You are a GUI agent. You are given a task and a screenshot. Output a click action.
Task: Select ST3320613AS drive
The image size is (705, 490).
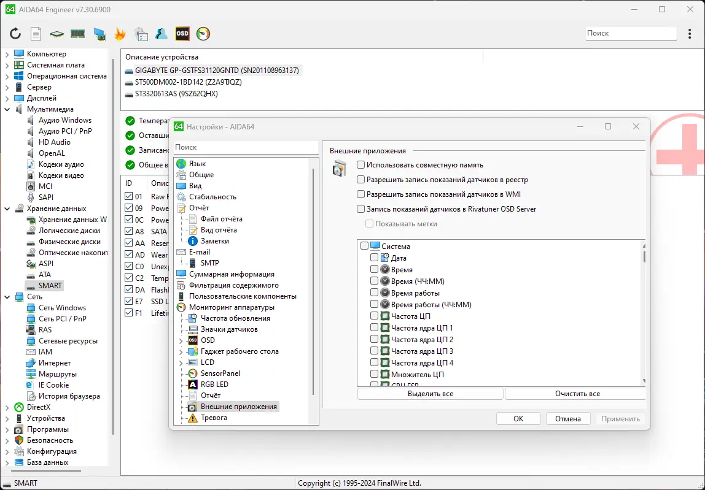[176, 94]
